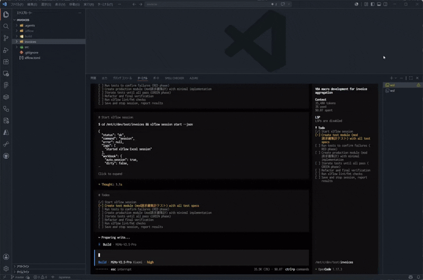
Task: Open the Extensions view
Action: pos(6,62)
